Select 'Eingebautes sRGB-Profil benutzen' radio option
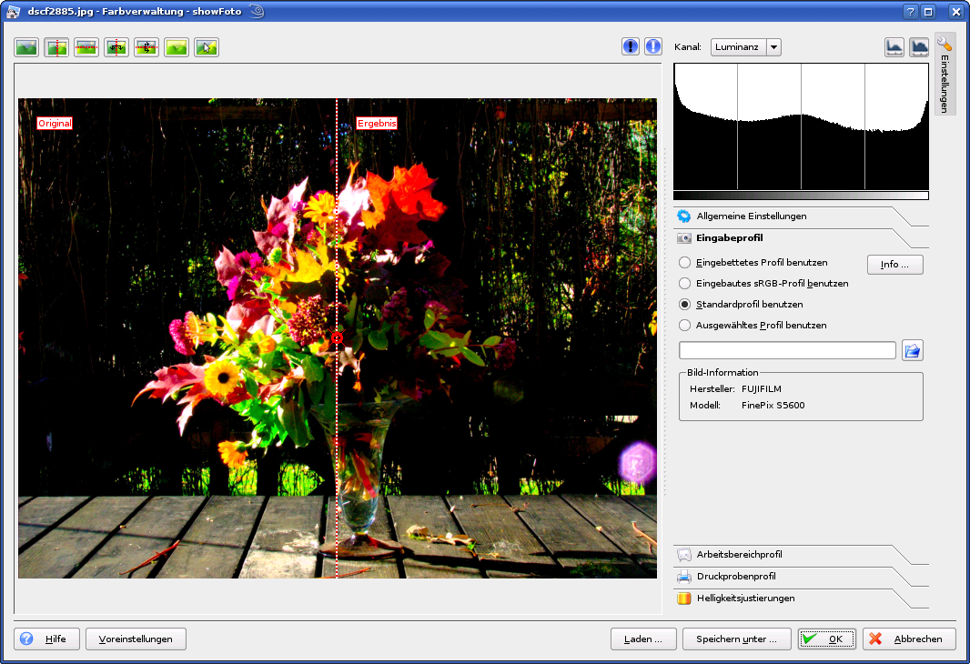 tap(685, 284)
